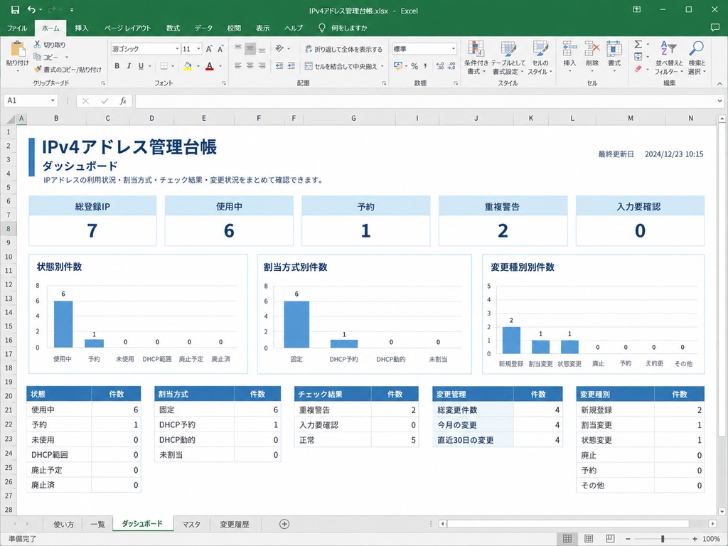This screenshot has height=546, width=728.
Task: Align text to the right
Action: pyautogui.click(x=262, y=66)
